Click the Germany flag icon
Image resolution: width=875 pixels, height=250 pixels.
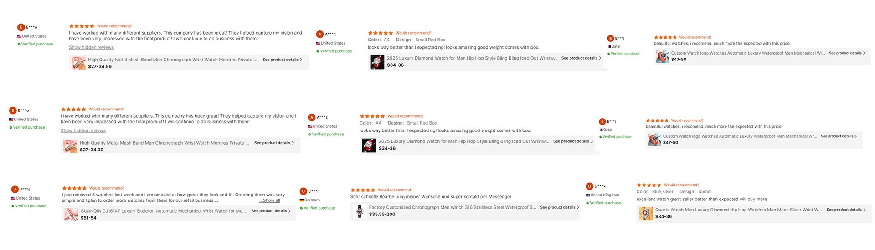[x=302, y=200]
